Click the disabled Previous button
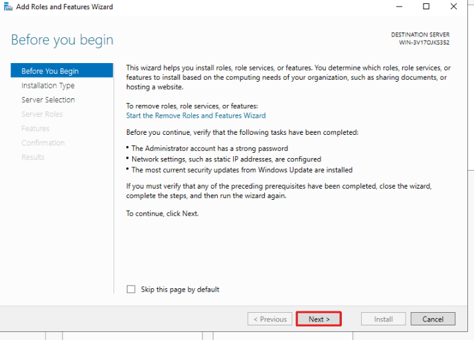This screenshot has height=340, width=474. click(270, 319)
